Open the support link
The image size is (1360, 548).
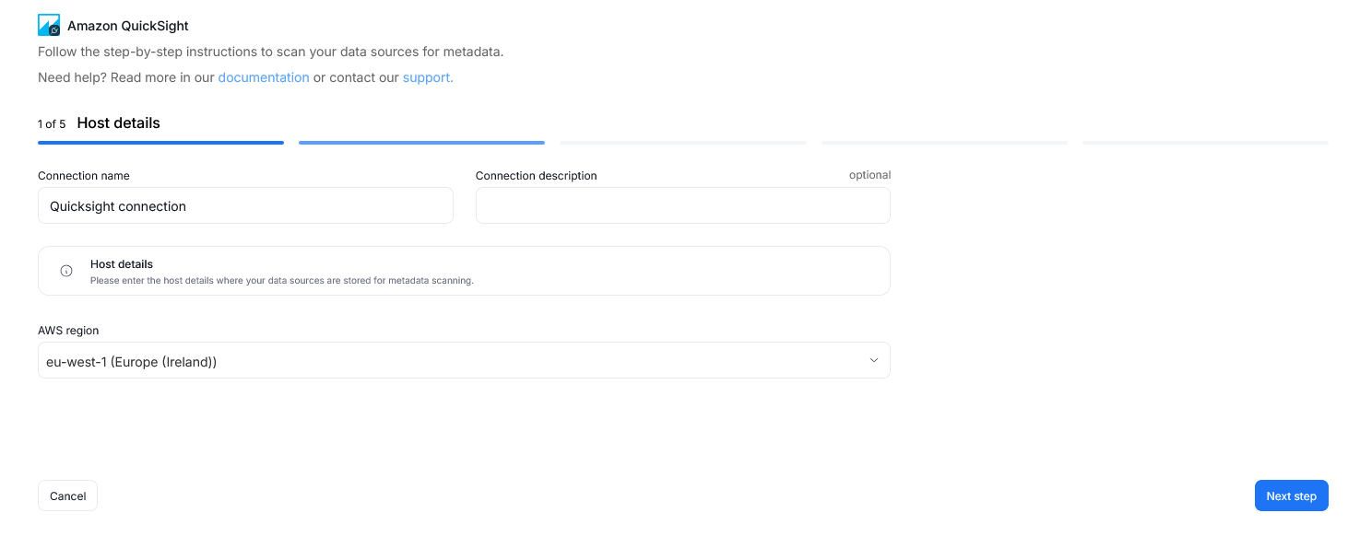point(428,77)
